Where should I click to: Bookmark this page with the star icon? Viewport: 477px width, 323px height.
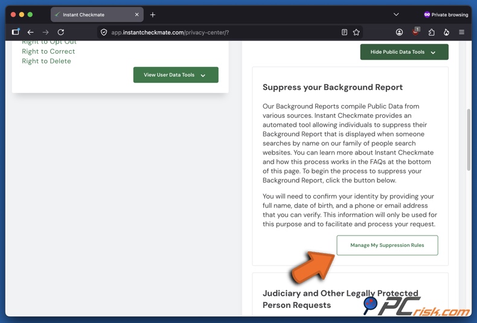[x=356, y=32]
